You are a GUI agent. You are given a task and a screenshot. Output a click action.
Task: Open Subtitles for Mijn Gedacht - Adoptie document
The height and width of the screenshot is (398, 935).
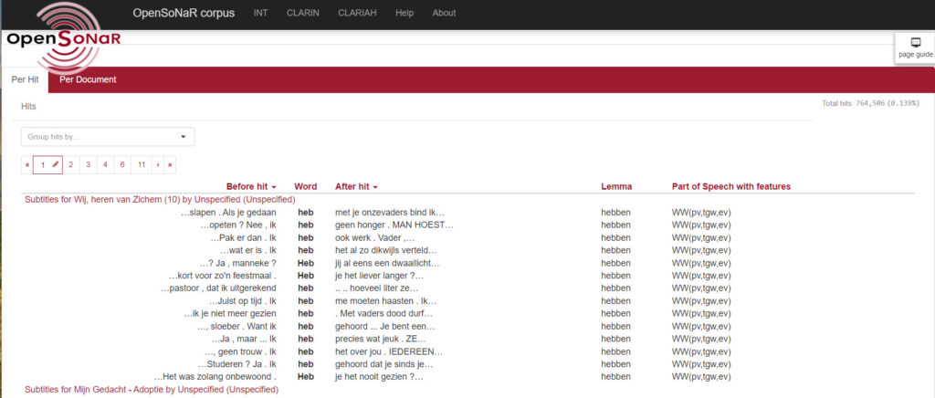(151, 390)
